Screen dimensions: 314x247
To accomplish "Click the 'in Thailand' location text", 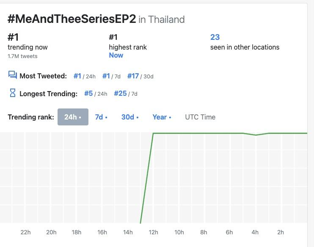I will 162,19.
